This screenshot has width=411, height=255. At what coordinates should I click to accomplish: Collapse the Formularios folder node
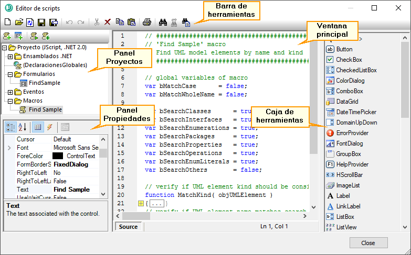(x=10, y=74)
